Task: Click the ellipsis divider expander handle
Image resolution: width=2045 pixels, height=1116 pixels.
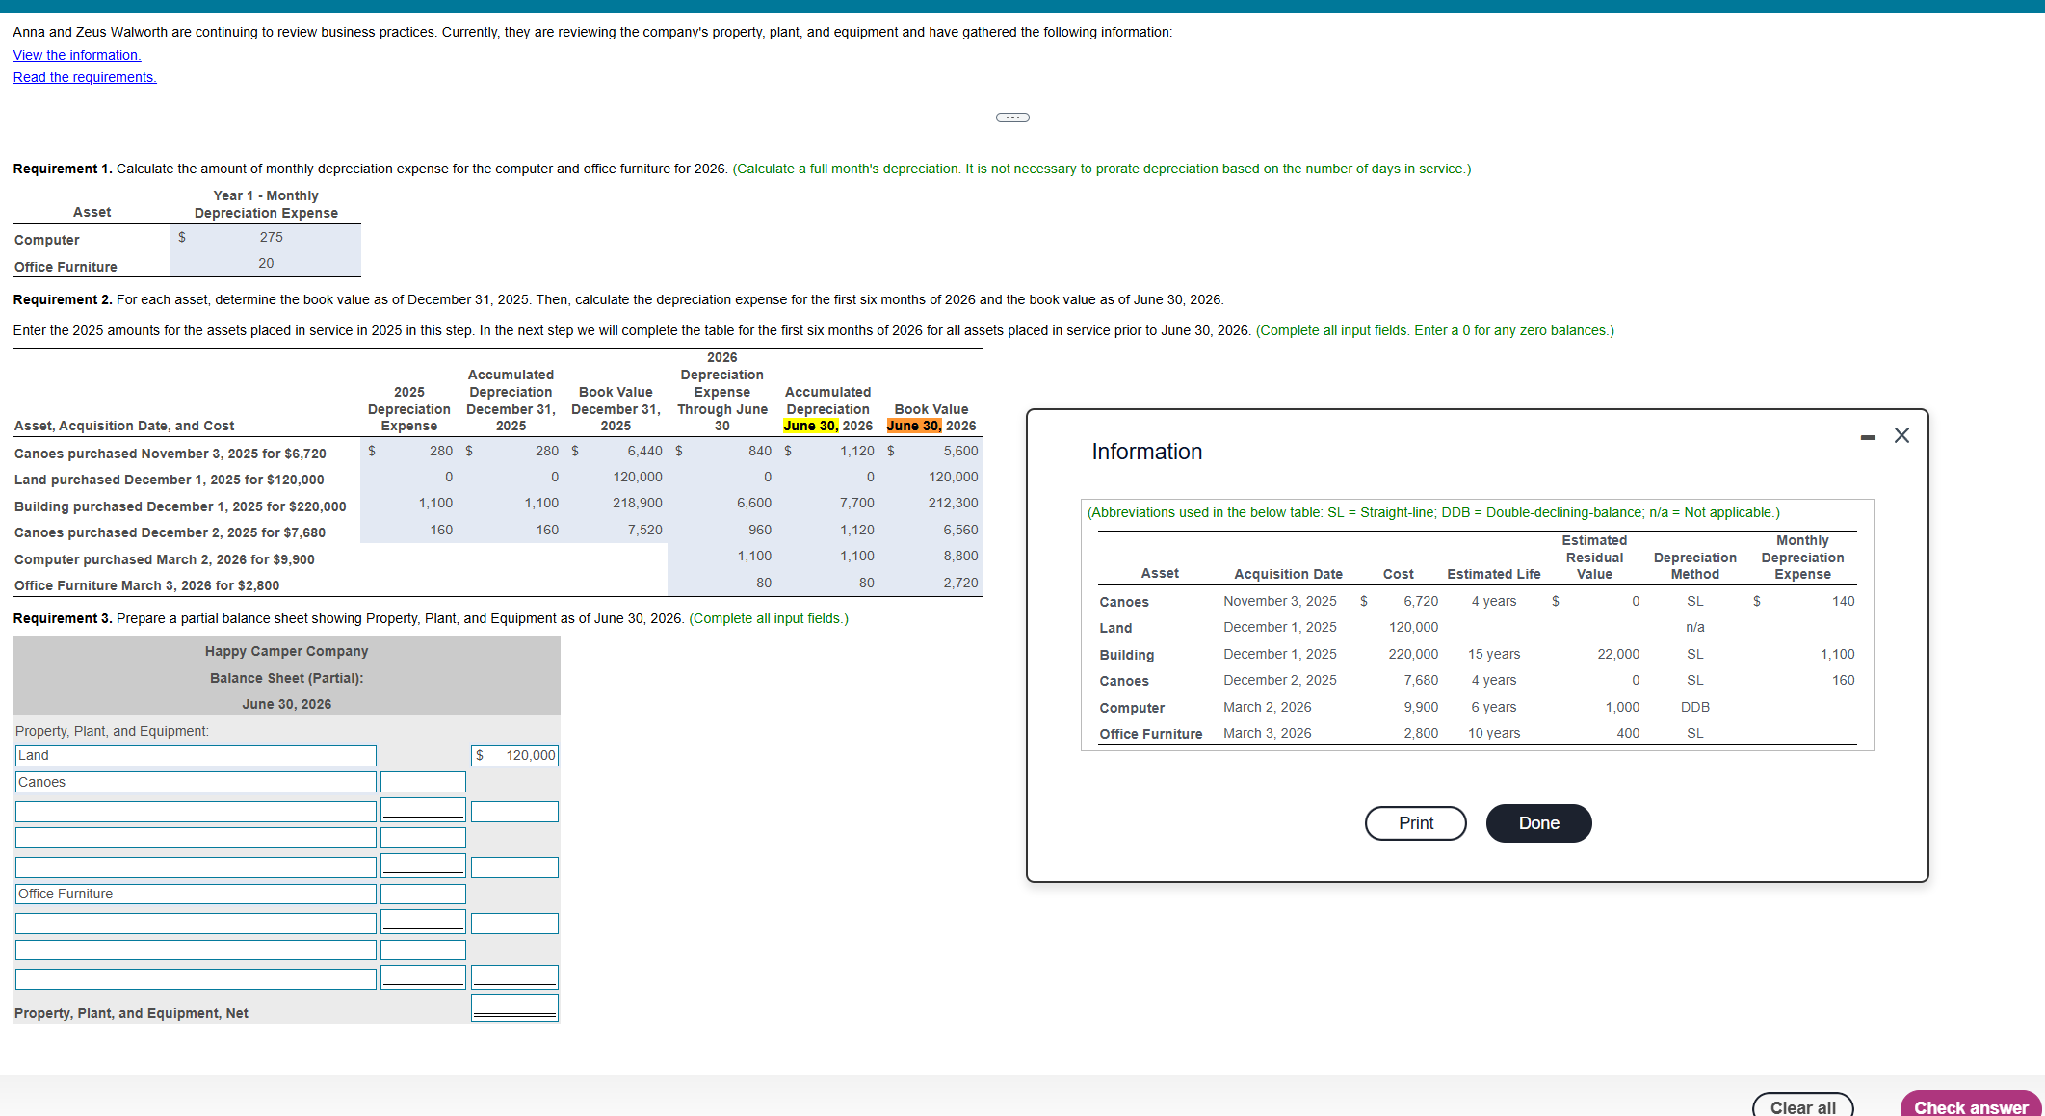Action: (x=1011, y=117)
